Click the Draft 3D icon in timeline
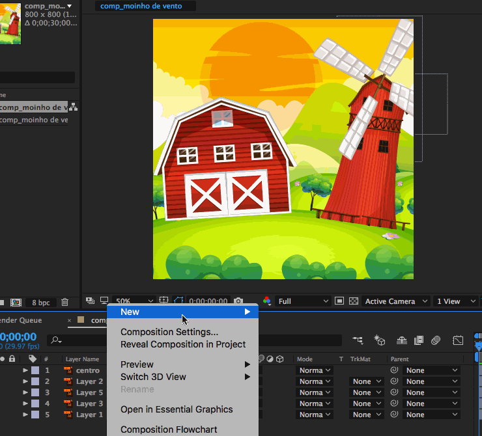This screenshot has height=436, width=482. (x=380, y=340)
